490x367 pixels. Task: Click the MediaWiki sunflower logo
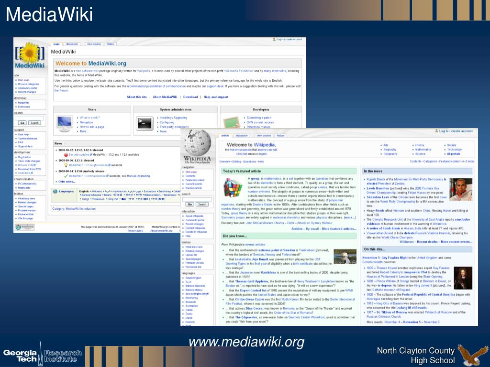point(30,55)
